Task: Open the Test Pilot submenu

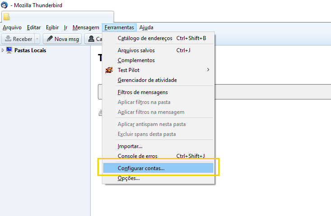Action: (x=158, y=70)
